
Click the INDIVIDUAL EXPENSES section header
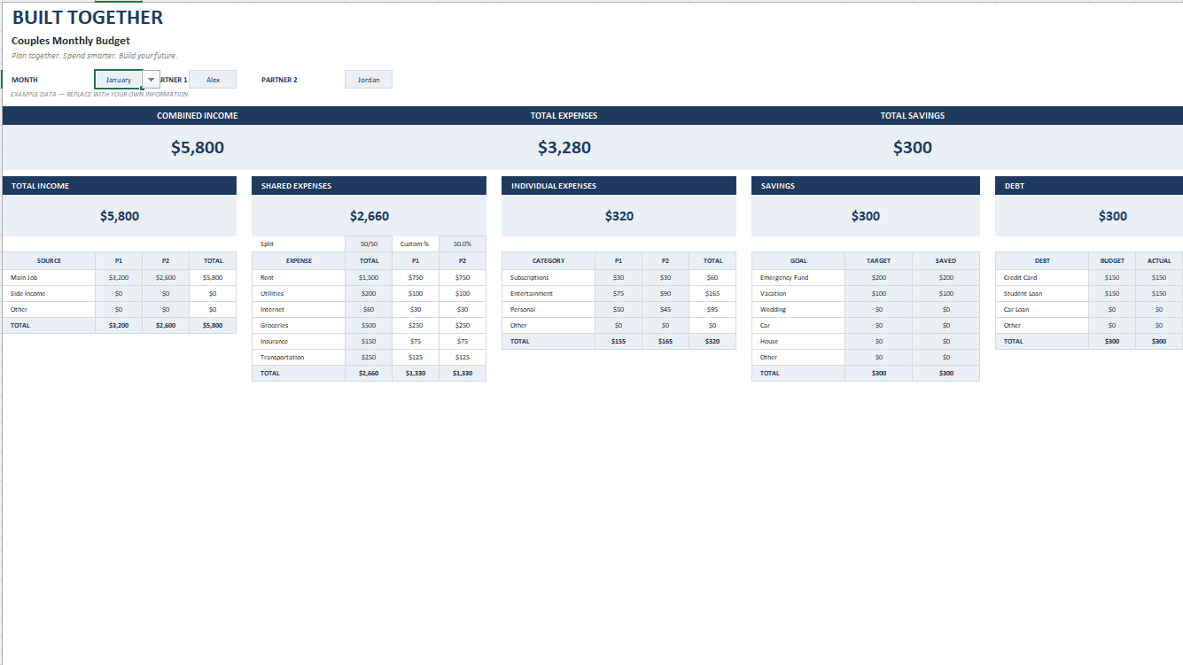click(x=619, y=186)
